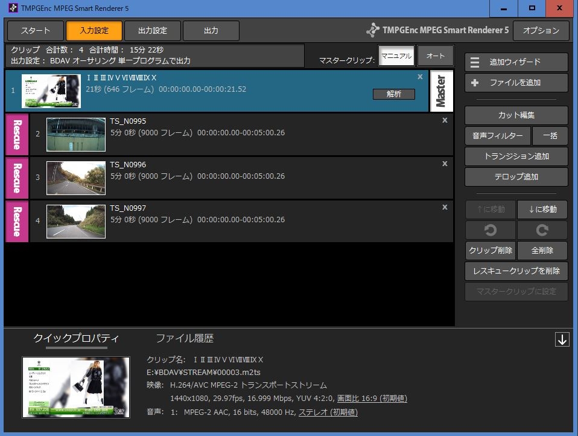Select the 入力設定 tab

coord(94,31)
